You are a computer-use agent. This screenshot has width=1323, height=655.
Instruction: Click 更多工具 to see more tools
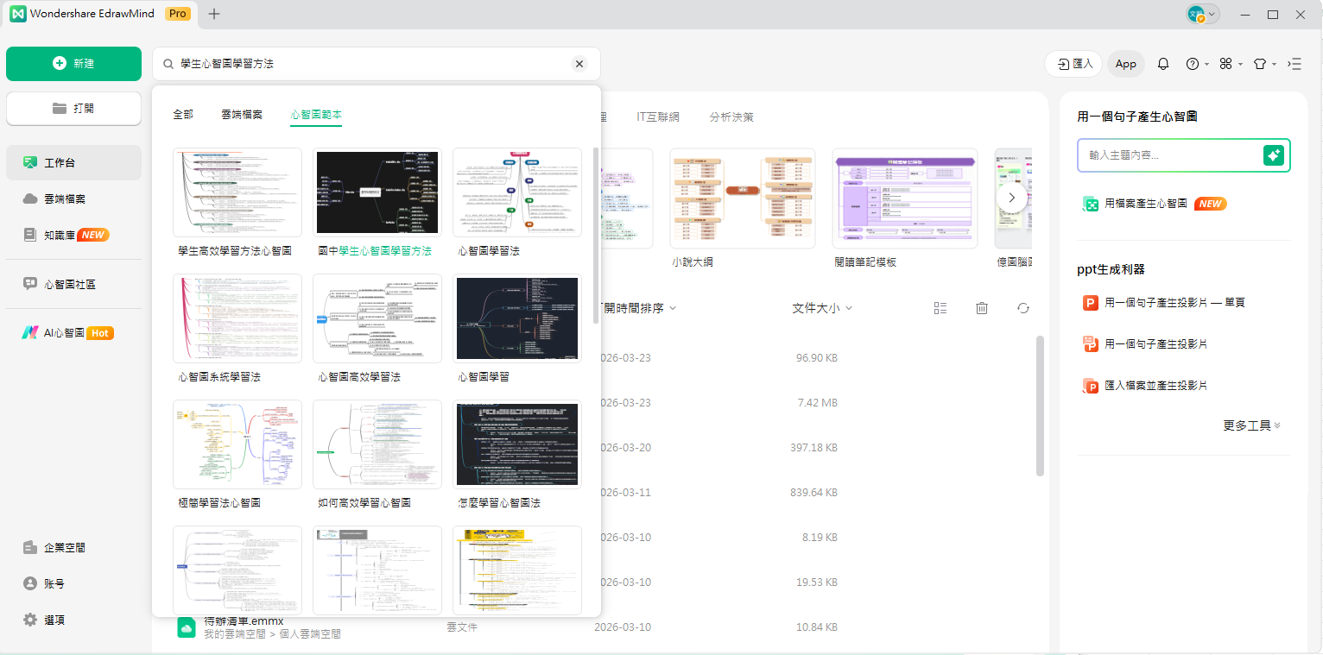coord(1250,425)
